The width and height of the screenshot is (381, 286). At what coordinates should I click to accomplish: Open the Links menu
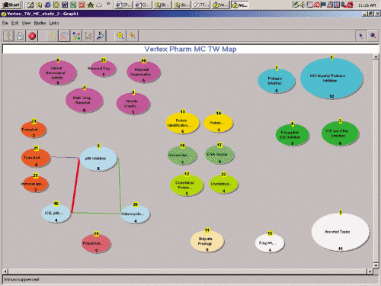pyautogui.click(x=54, y=23)
